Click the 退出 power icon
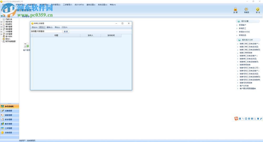Screen dimensions: 263x142 click(x=258, y=9)
